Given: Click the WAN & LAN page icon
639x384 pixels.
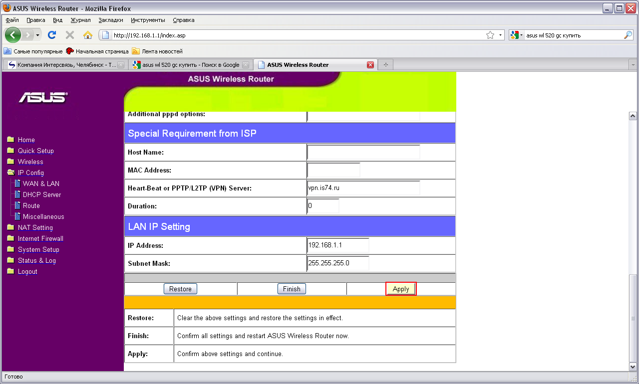Looking at the screenshot, I should [17, 184].
